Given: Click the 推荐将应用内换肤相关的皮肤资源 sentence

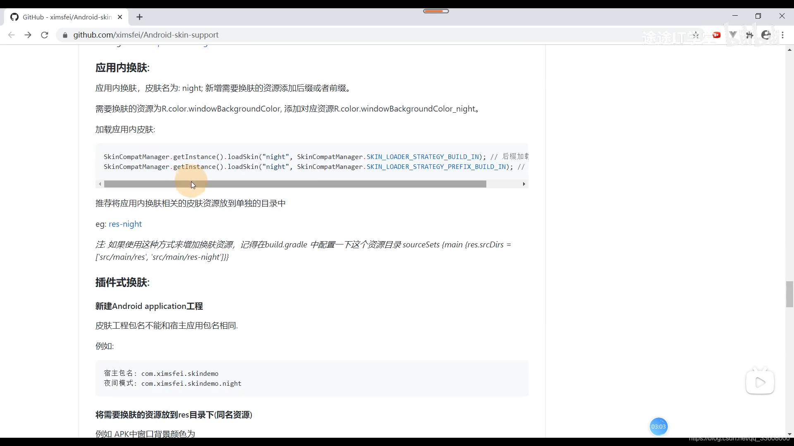Looking at the screenshot, I should tap(190, 203).
